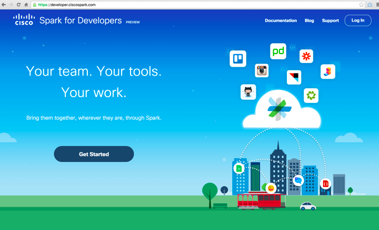
Task: Click the browser back arrow
Action: point(4,5)
